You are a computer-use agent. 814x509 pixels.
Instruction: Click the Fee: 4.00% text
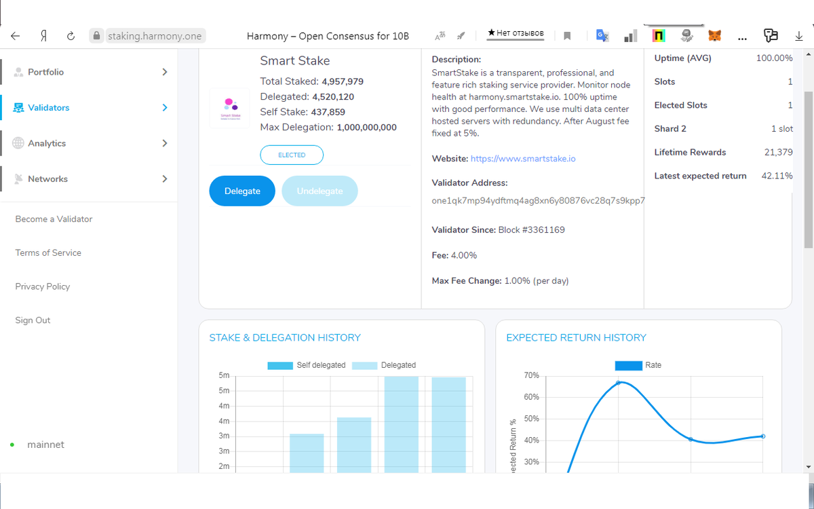click(x=454, y=256)
